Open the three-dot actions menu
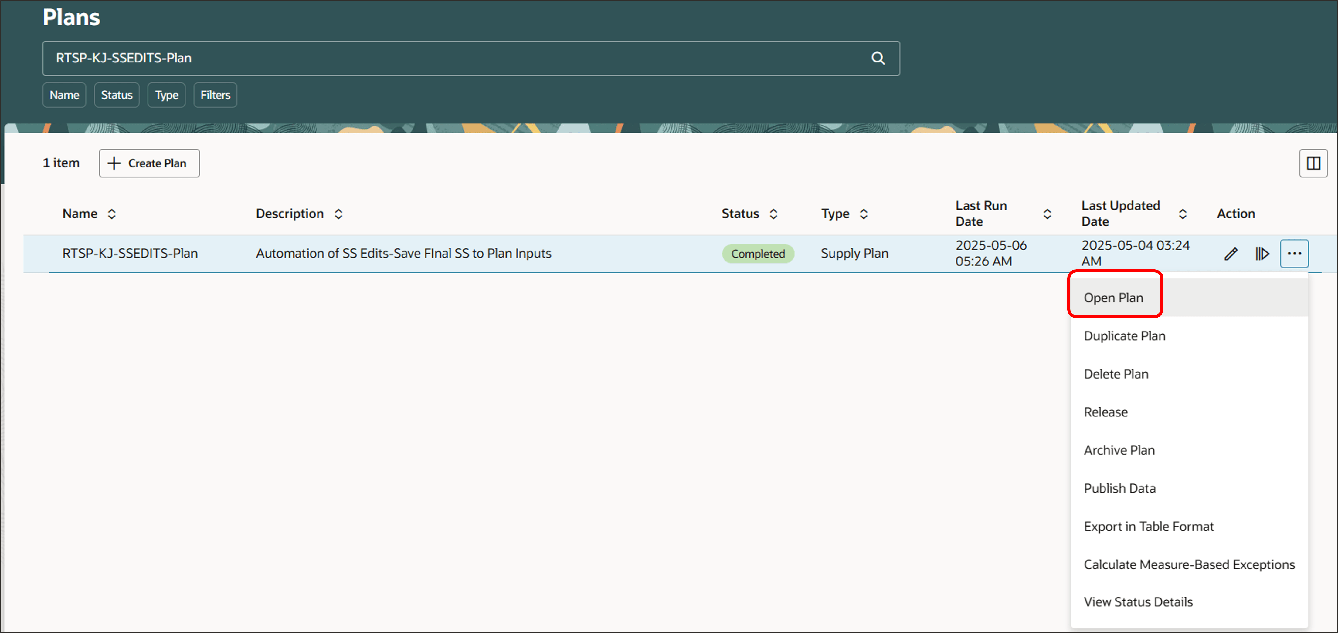This screenshot has width=1338, height=633. (x=1294, y=254)
